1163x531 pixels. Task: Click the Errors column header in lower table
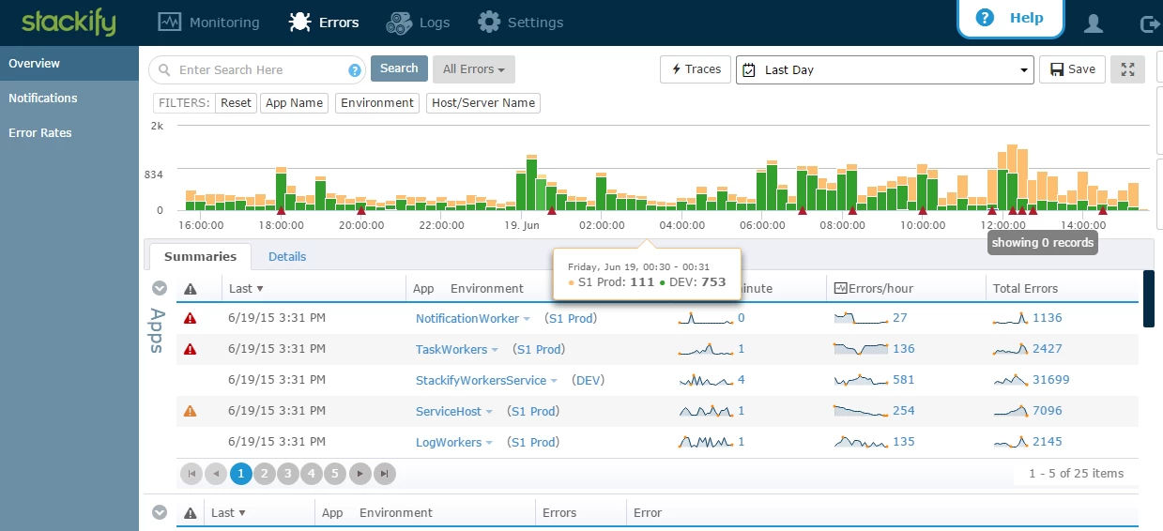(x=559, y=512)
